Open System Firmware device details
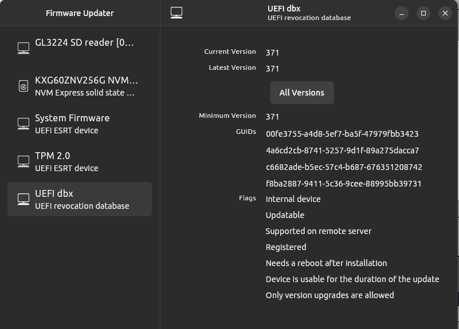This screenshot has width=459, height=329. [80, 124]
